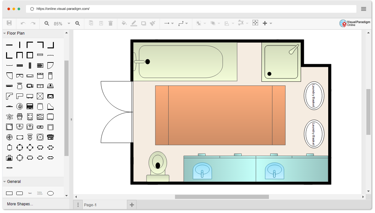Select the round spoked table shape
The height and width of the screenshot is (213, 375).
click(x=9, y=137)
